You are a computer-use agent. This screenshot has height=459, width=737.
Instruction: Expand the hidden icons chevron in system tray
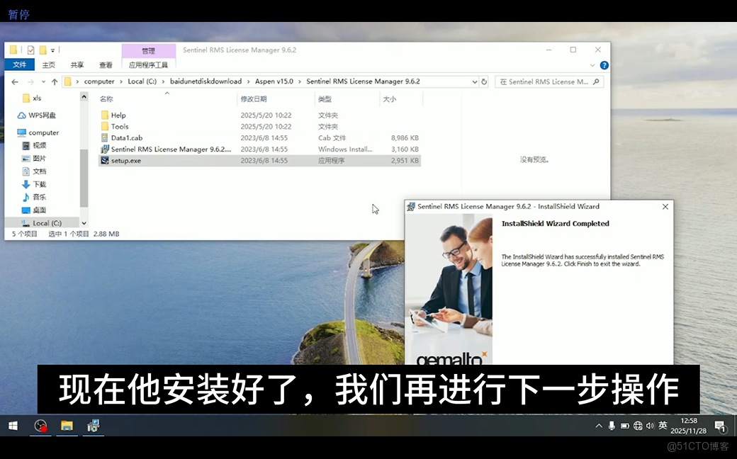599,426
